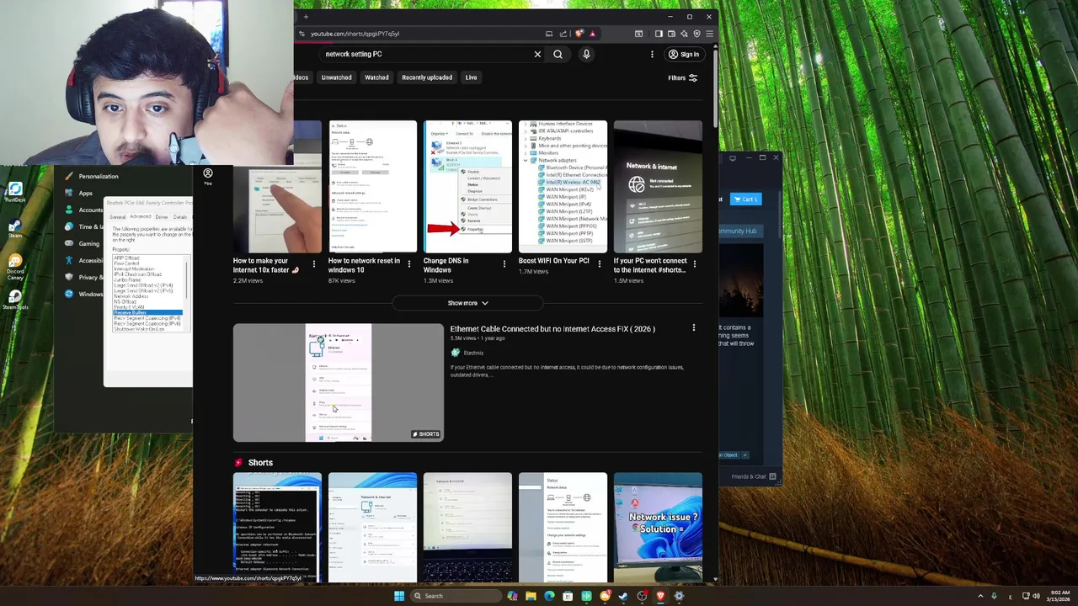Toggle the browser sidebar panel icon
Image resolution: width=1078 pixels, height=606 pixels.
[x=659, y=34]
